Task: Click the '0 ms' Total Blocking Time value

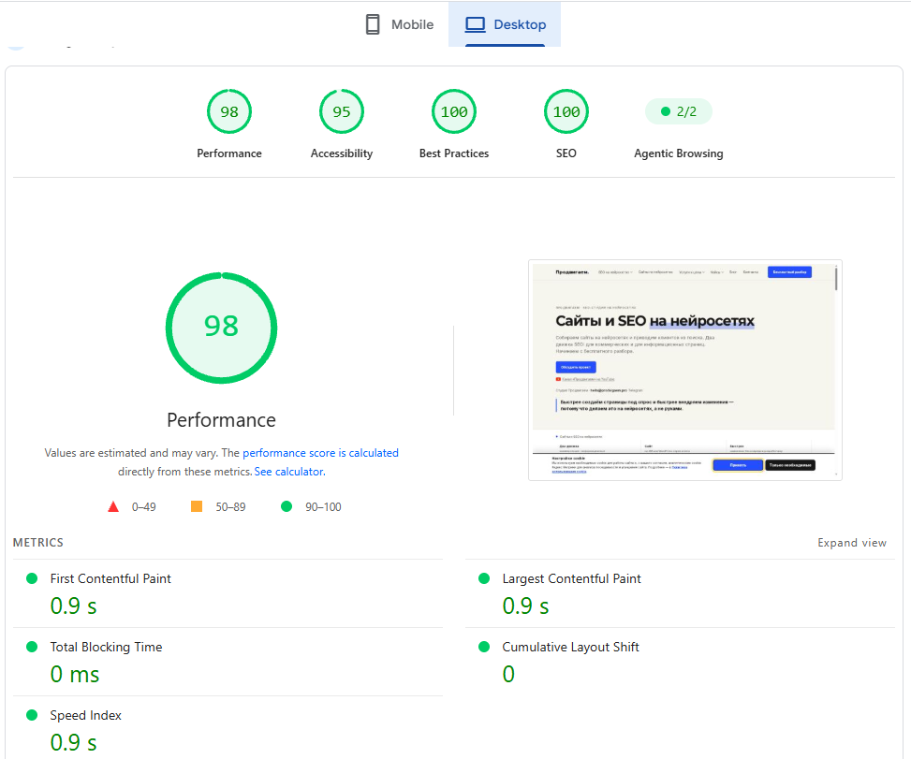Action: point(75,674)
